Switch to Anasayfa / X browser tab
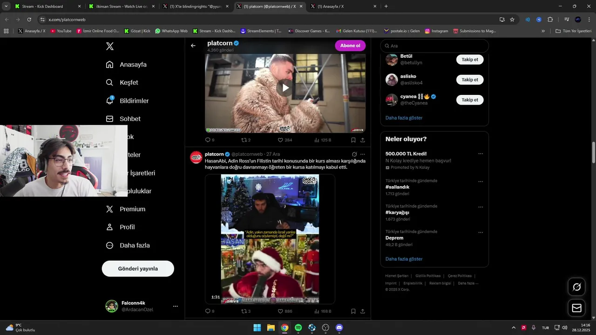Screen dimensions: 596x335 point(343,7)
